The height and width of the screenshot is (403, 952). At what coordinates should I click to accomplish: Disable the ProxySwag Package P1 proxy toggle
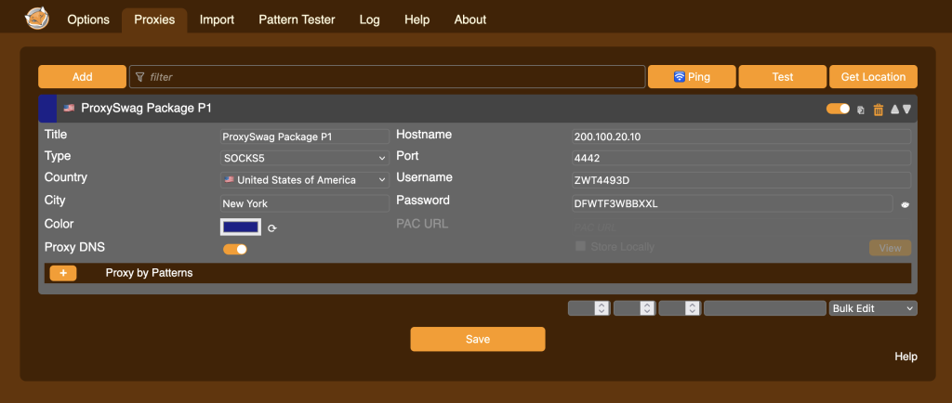click(838, 109)
